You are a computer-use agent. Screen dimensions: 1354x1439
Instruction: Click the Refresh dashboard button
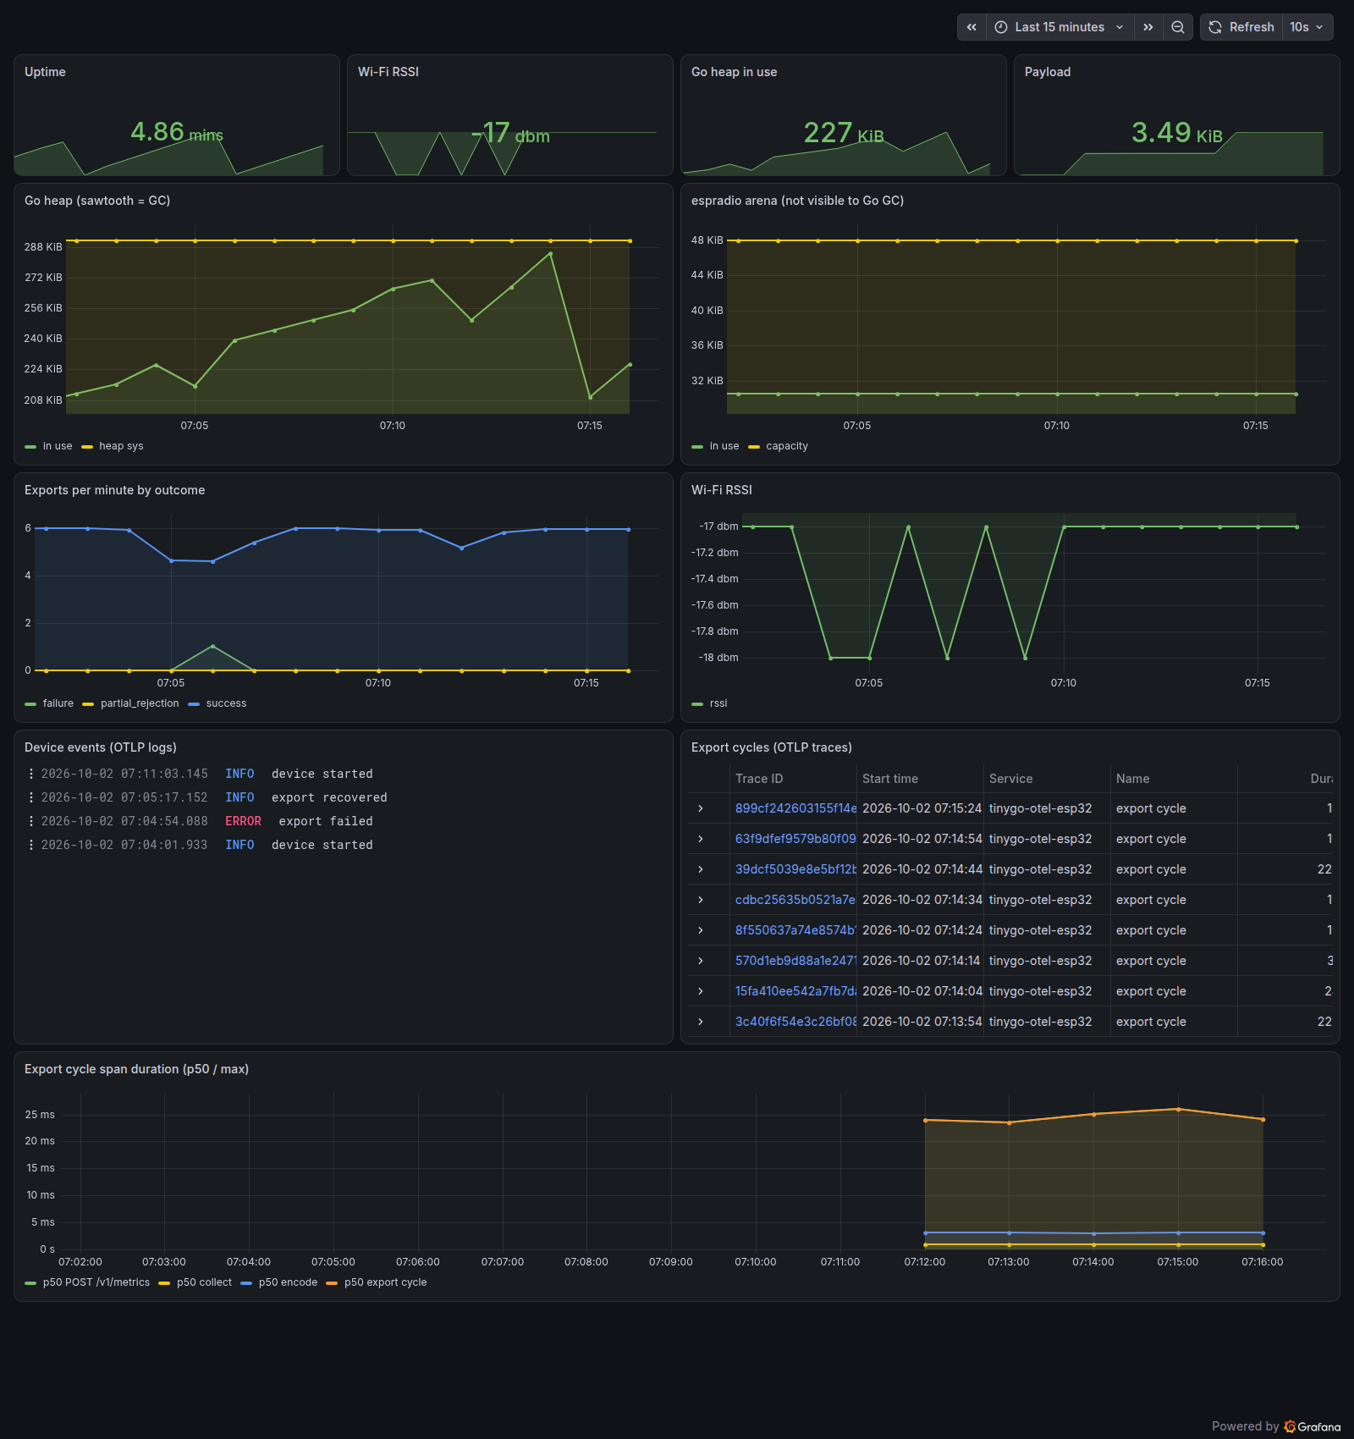1241,27
